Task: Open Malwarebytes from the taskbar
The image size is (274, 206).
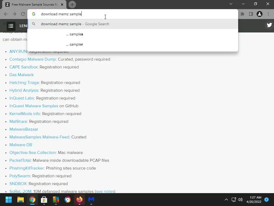Action: pos(91,200)
